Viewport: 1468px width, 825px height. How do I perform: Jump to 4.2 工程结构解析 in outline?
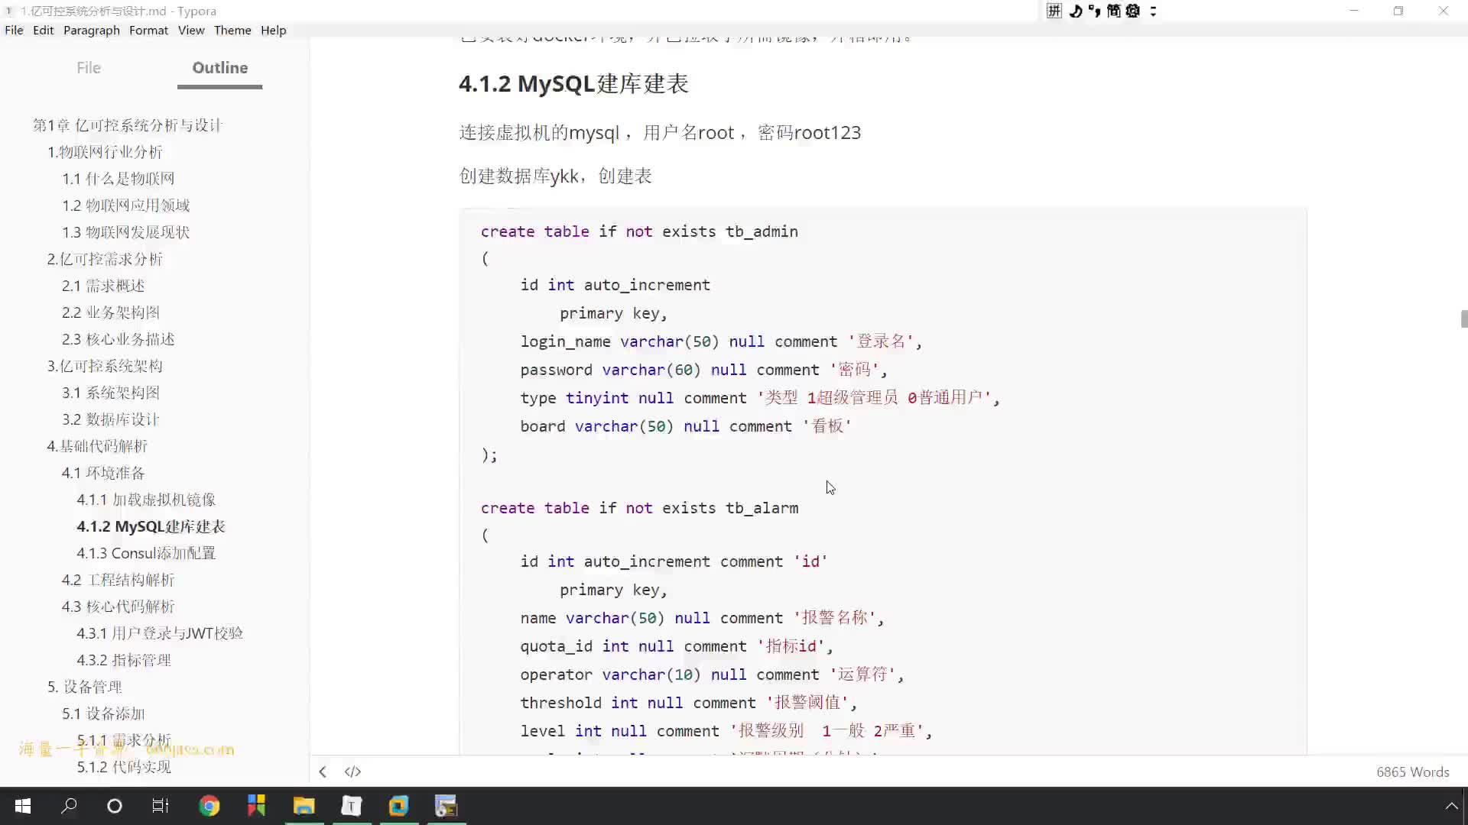pos(119,580)
